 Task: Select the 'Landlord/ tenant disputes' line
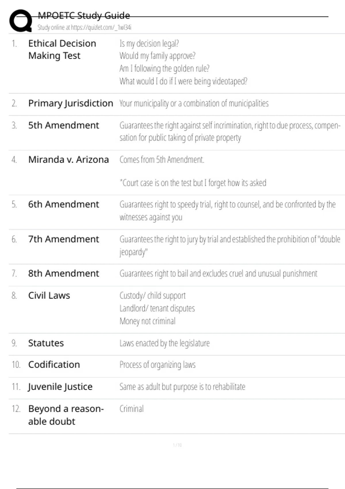(157, 308)
